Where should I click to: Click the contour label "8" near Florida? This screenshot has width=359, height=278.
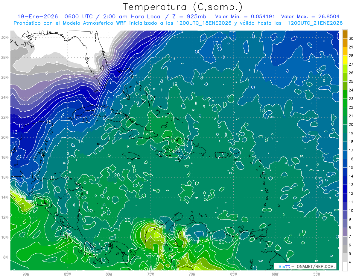(x=70, y=78)
